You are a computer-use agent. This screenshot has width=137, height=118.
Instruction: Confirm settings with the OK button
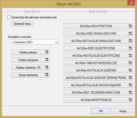[101, 111]
